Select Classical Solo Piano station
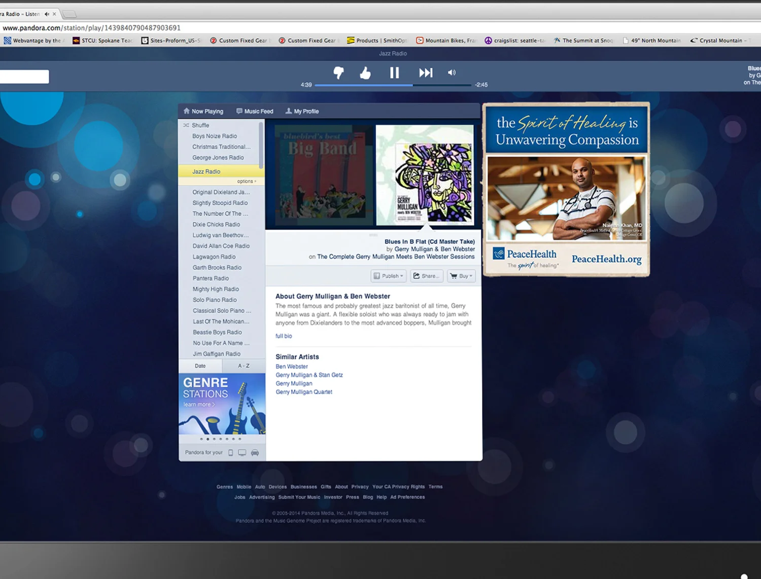Screen dimensions: 761x579 point(221,310)
